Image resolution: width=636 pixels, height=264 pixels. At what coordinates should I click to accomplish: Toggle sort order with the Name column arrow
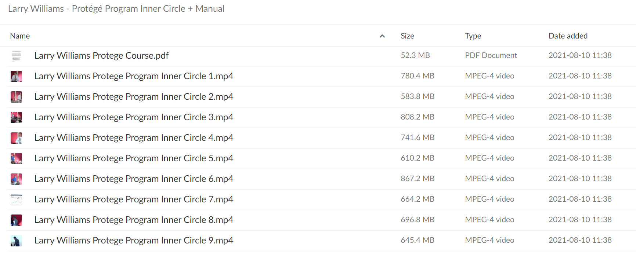tap(382, 36)
